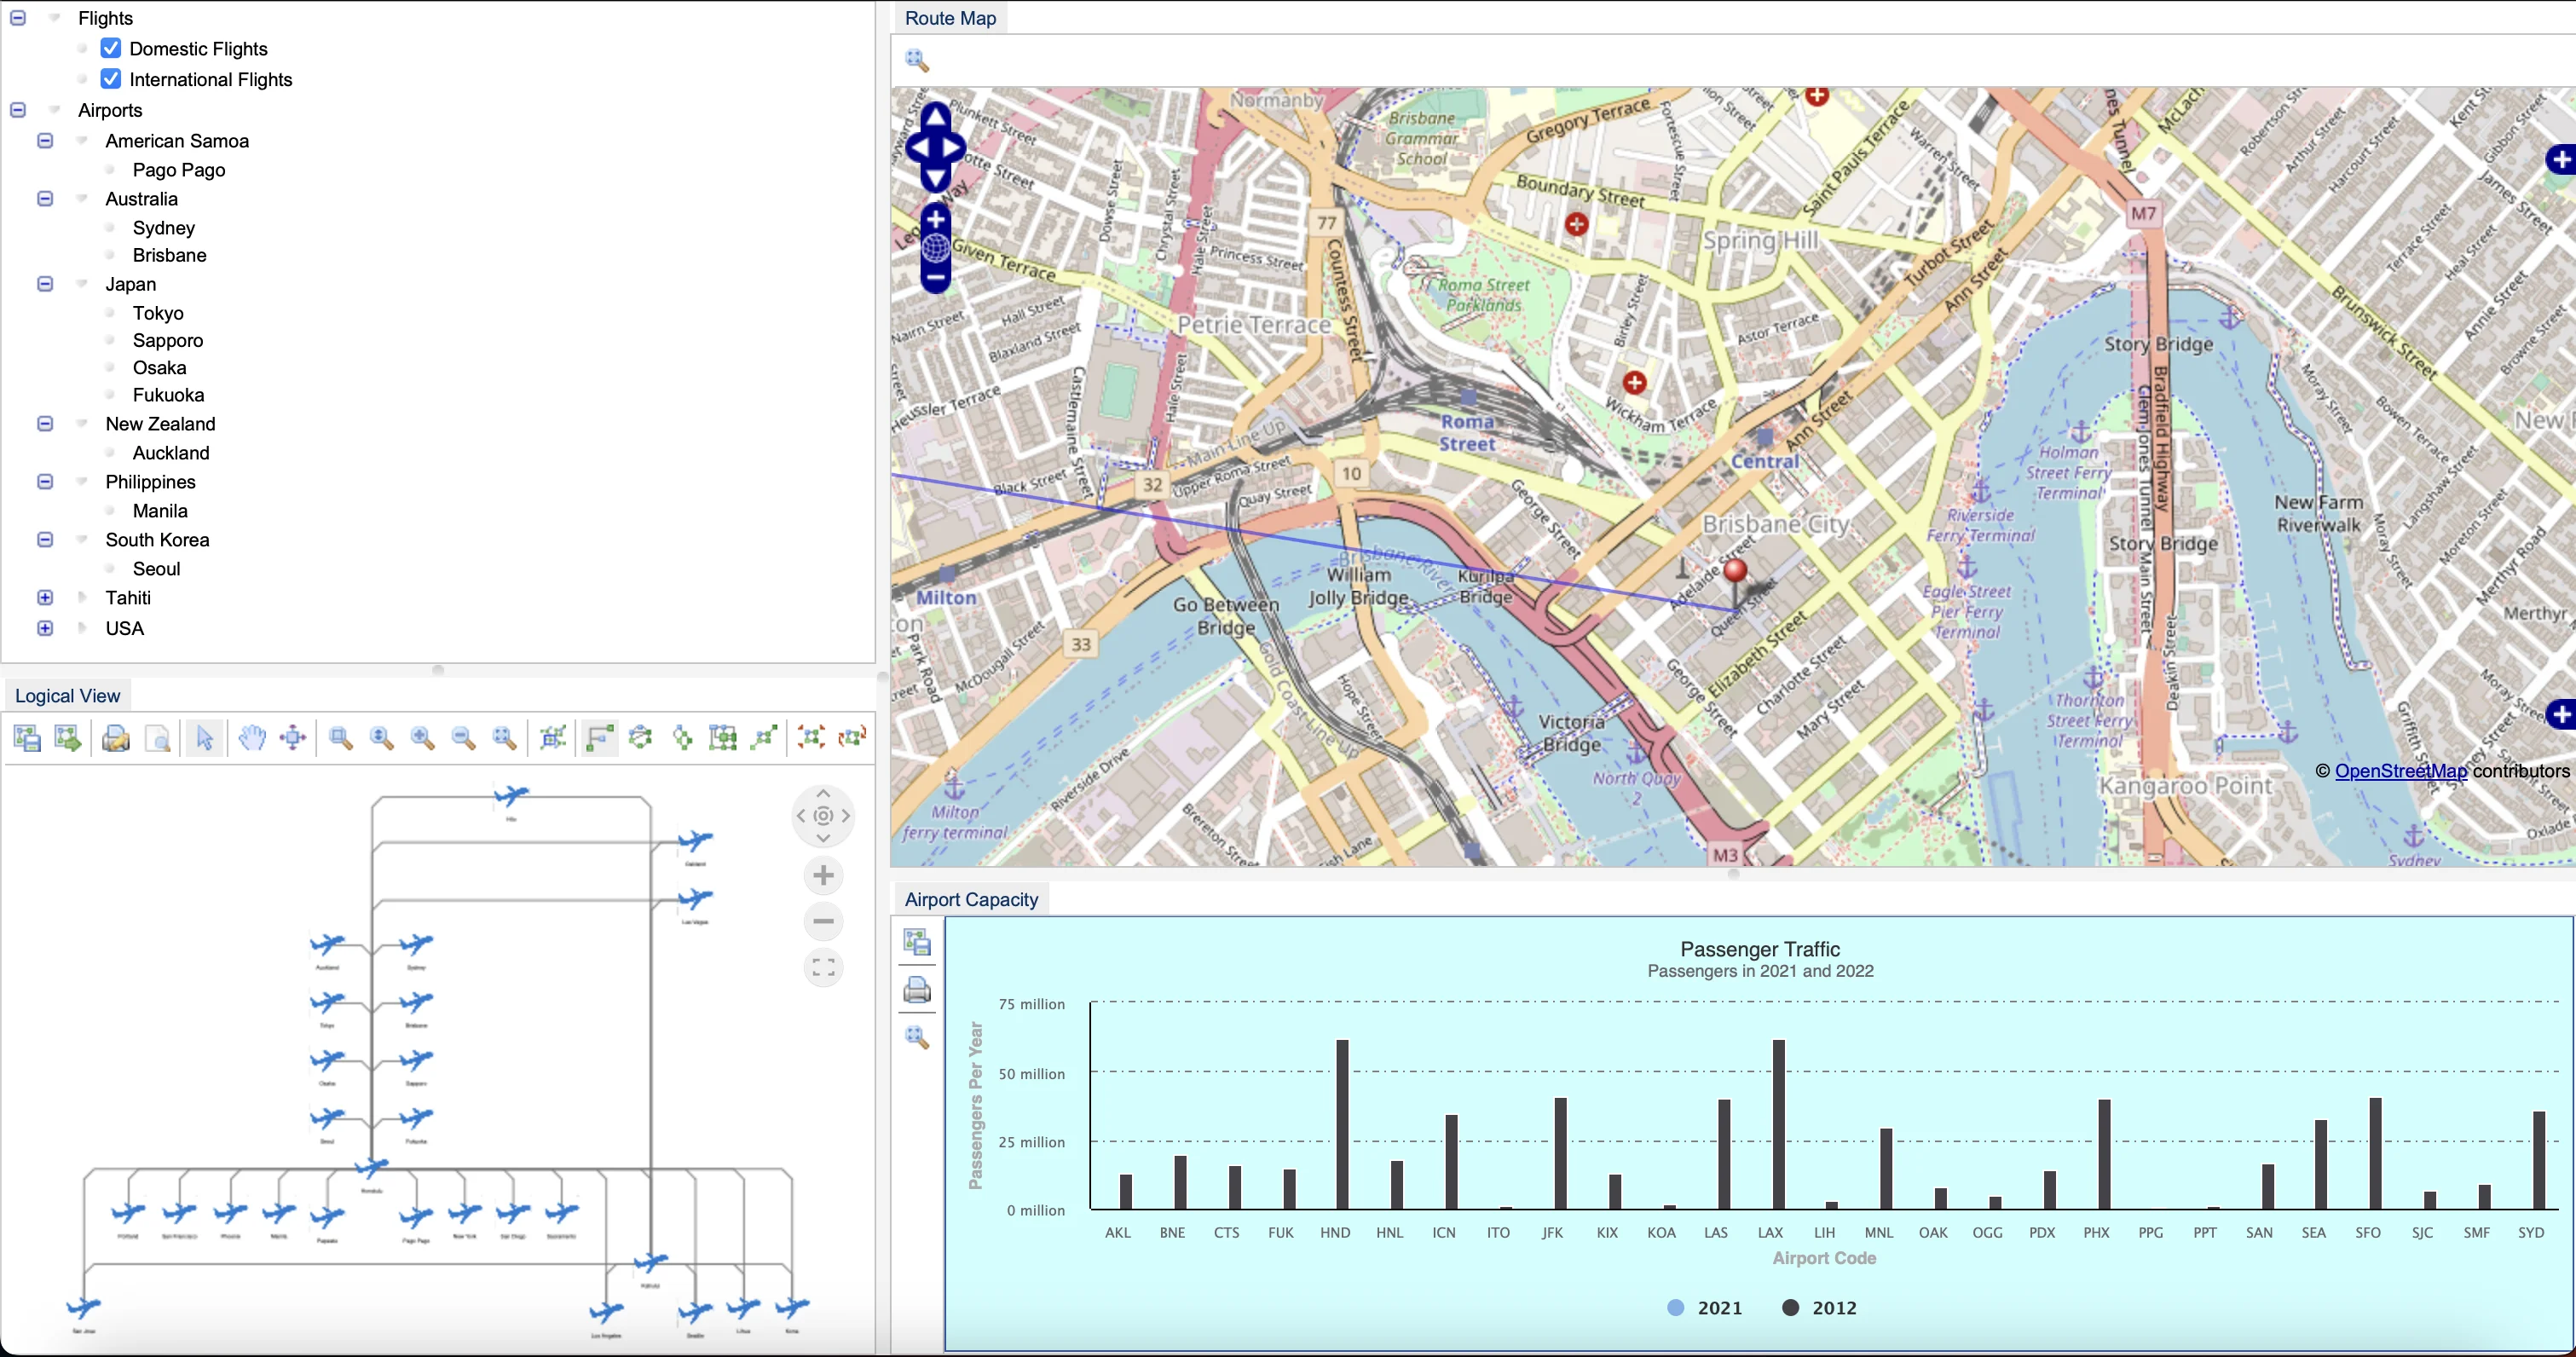Click the zoom in magnifier in Logical View toolbar
The image size is (2576, 1357).
[422, 738]
